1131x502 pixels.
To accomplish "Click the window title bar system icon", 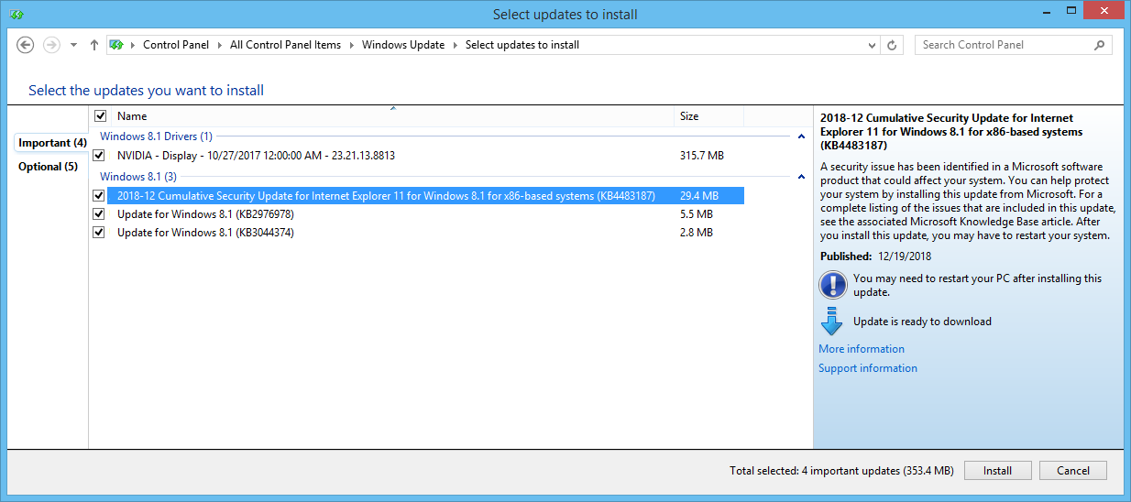I will [x=16, y=15].
